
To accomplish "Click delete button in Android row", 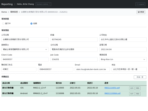I will click(138, 94).
